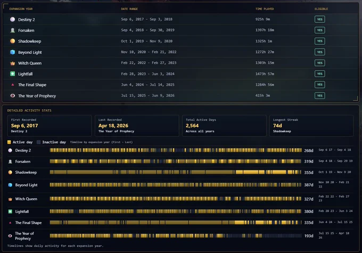Click The Final Shape triangle icon in the table
The image size is (362, 253).
[12, 85]
